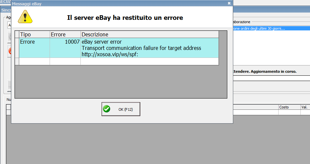Click the OK (F12) button
Image resolution: width=310 pixels, height=164 pixels.
(x=121, y=109)
